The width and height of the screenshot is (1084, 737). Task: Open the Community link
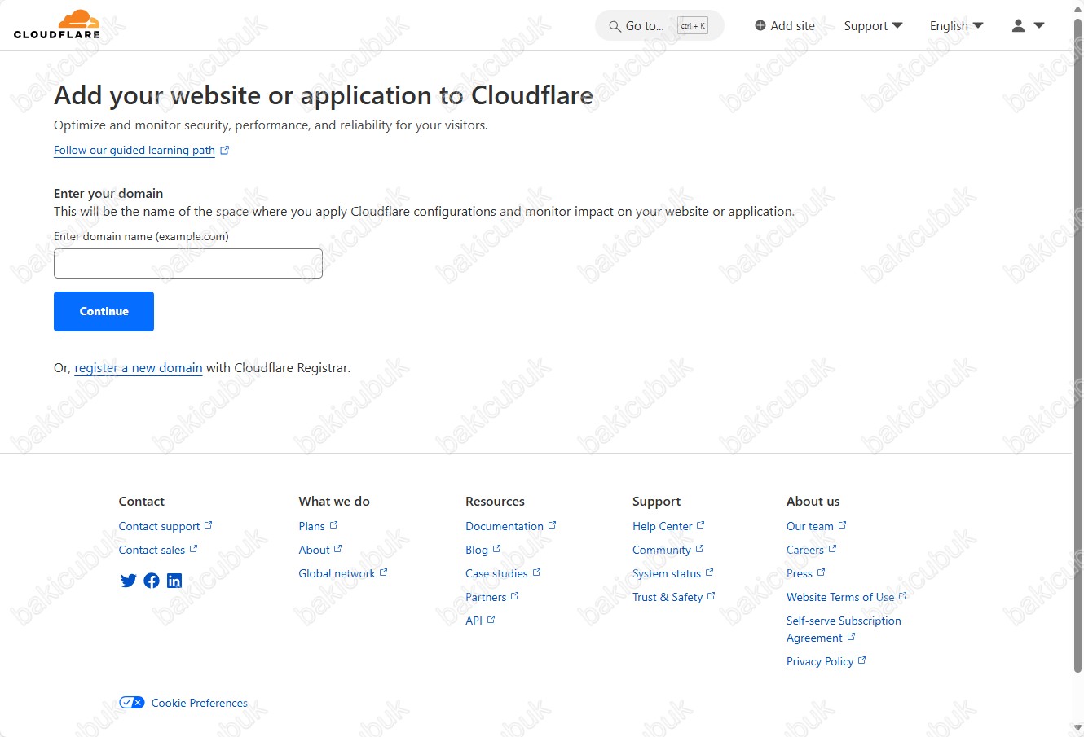point(661,550)
